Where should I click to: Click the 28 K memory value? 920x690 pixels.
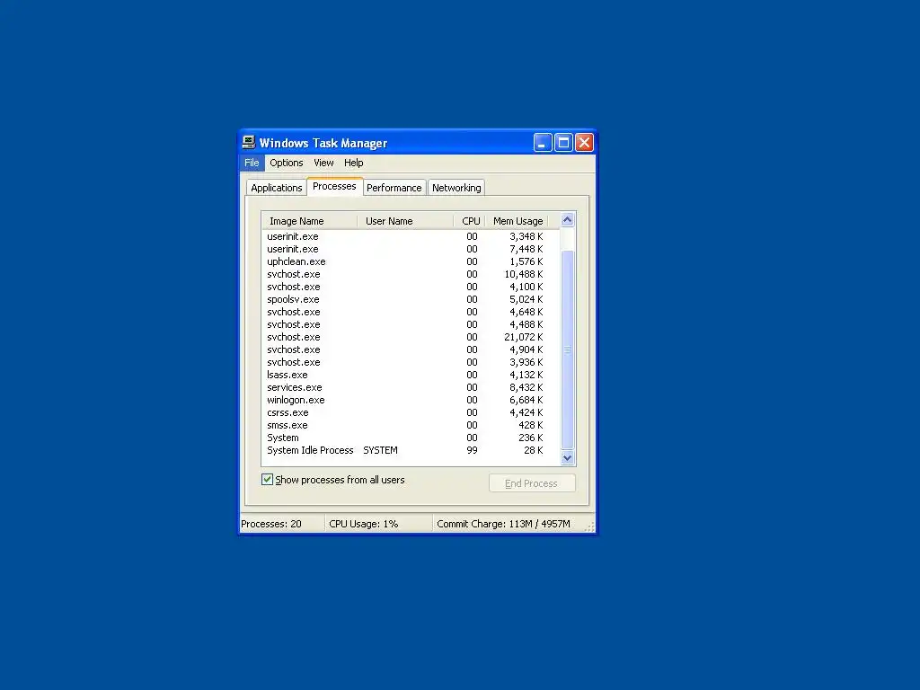[534, 451]
